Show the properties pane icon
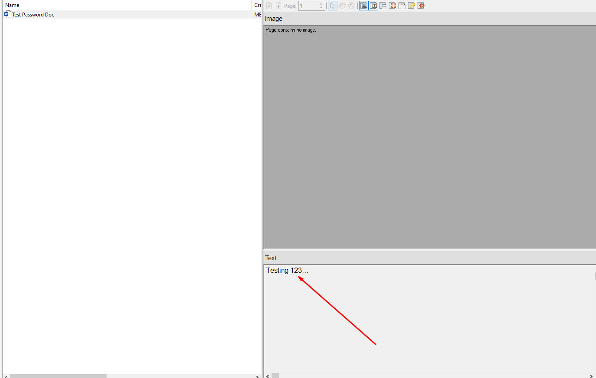 point(383,6)
